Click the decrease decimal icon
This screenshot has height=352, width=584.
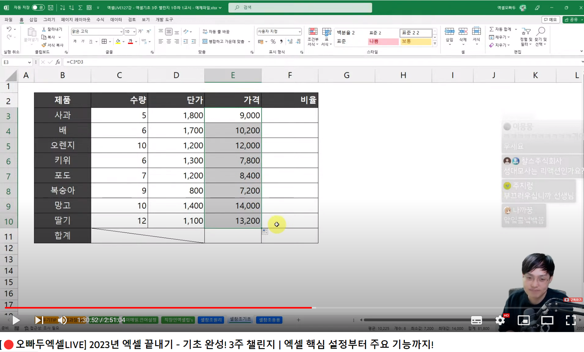pyautogui.click(x=298, y=42)
